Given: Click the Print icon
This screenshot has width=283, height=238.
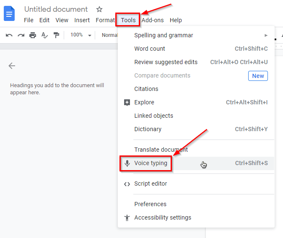Looking at the screenshot, I should (x=33, y=35).
